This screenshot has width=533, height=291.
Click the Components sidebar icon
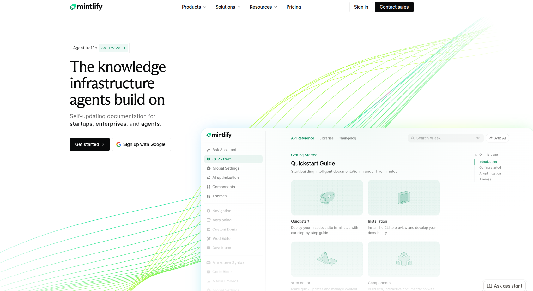click(x=209, y=187)
